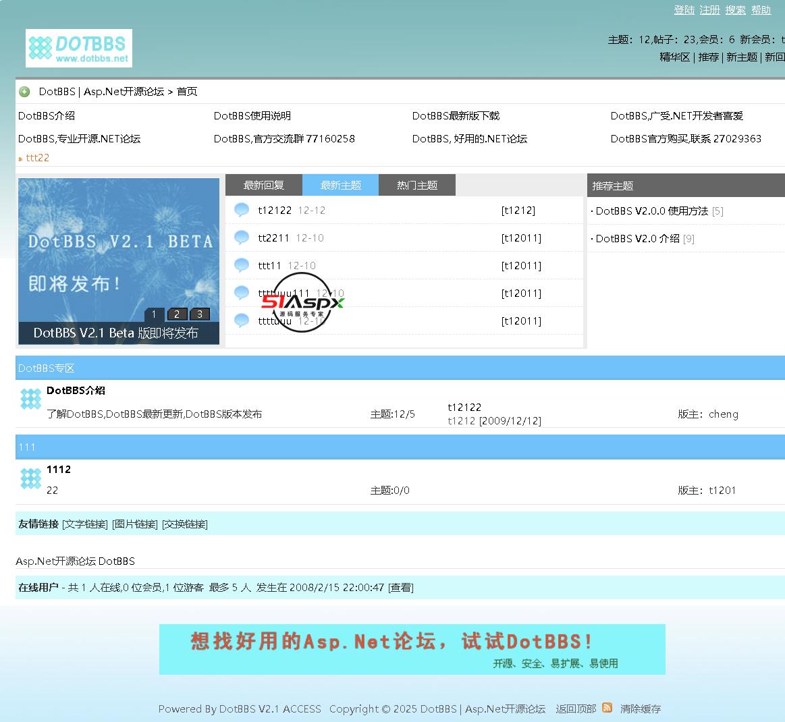Open announcement DotBBS使用说明
The width and height of the screenshot is (785, 722).
point(252,116)
